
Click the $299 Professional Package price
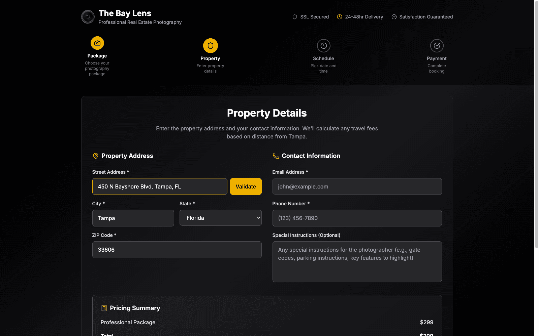tap(426, 322)
